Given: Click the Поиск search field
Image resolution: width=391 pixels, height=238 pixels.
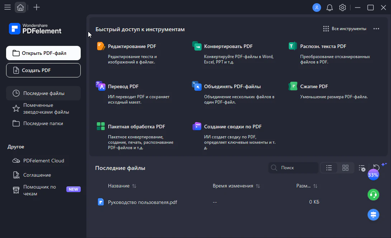Looking at the screenshot, I should [297, 168].
